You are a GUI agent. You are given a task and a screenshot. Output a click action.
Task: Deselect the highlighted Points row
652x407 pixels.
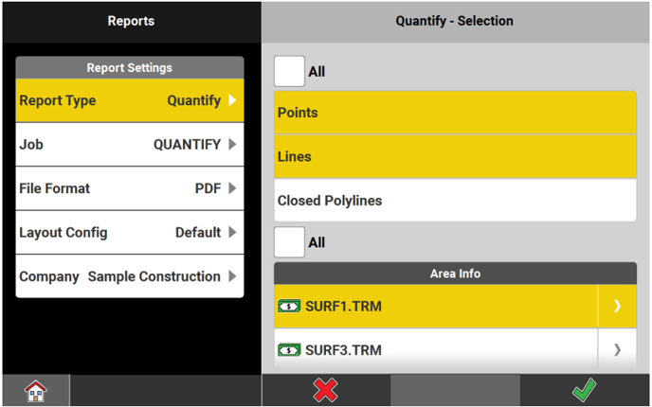click(455, 113)
